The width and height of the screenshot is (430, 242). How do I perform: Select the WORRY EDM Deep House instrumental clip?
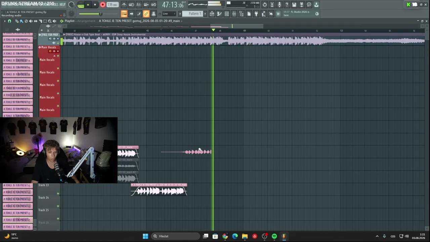click(x=244, y=39)
